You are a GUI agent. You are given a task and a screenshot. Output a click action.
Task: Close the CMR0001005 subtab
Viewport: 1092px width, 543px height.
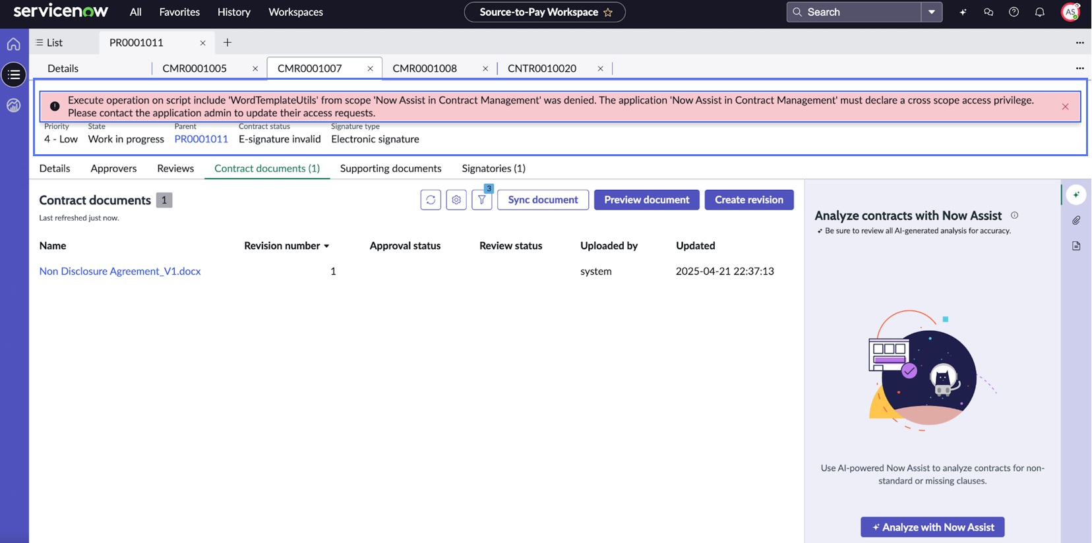[x=255, y=69]
